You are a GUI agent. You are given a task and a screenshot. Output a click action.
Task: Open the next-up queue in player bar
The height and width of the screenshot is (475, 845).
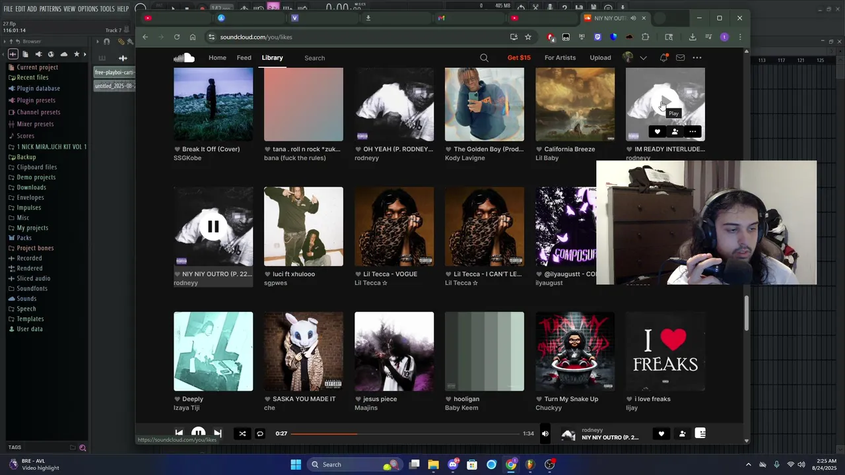700,433
